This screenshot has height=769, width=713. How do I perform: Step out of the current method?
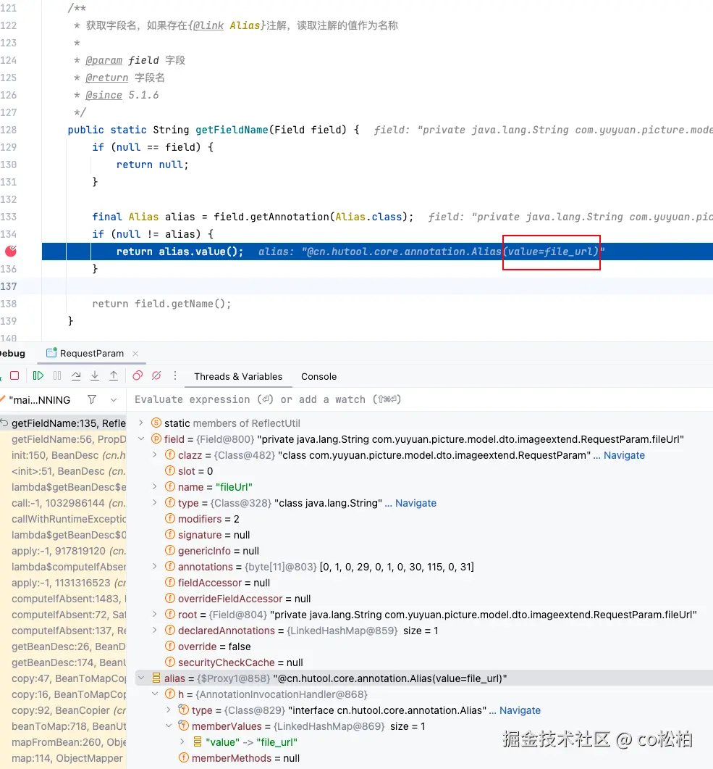click(114, 375)
